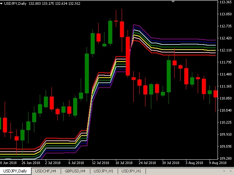Click the 3 Aug 2018 date label
This screenshot has height=175, width=234.
pyautogui.click(x=194, y=163)
